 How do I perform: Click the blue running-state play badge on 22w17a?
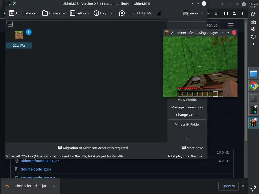tap(29, 32)
